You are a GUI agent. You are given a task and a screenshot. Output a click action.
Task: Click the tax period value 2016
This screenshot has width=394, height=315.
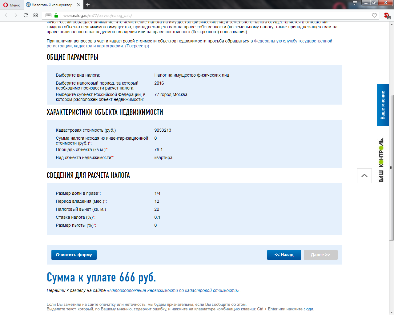pyautogui.click(x=159, y=83)
